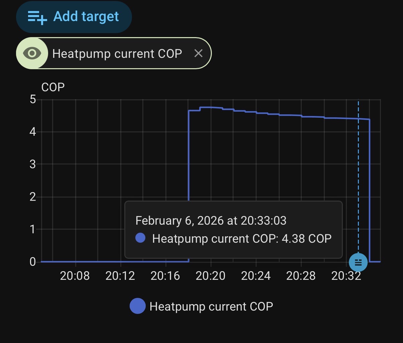Select the 20:16 tick on time axis
403x343 pixels.
[165, 276]
